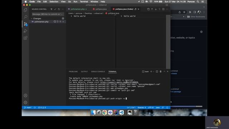This screenshot has width=229, height=129.
Task: Change encoding via UTF-8 status item
Action: point(151,107)
